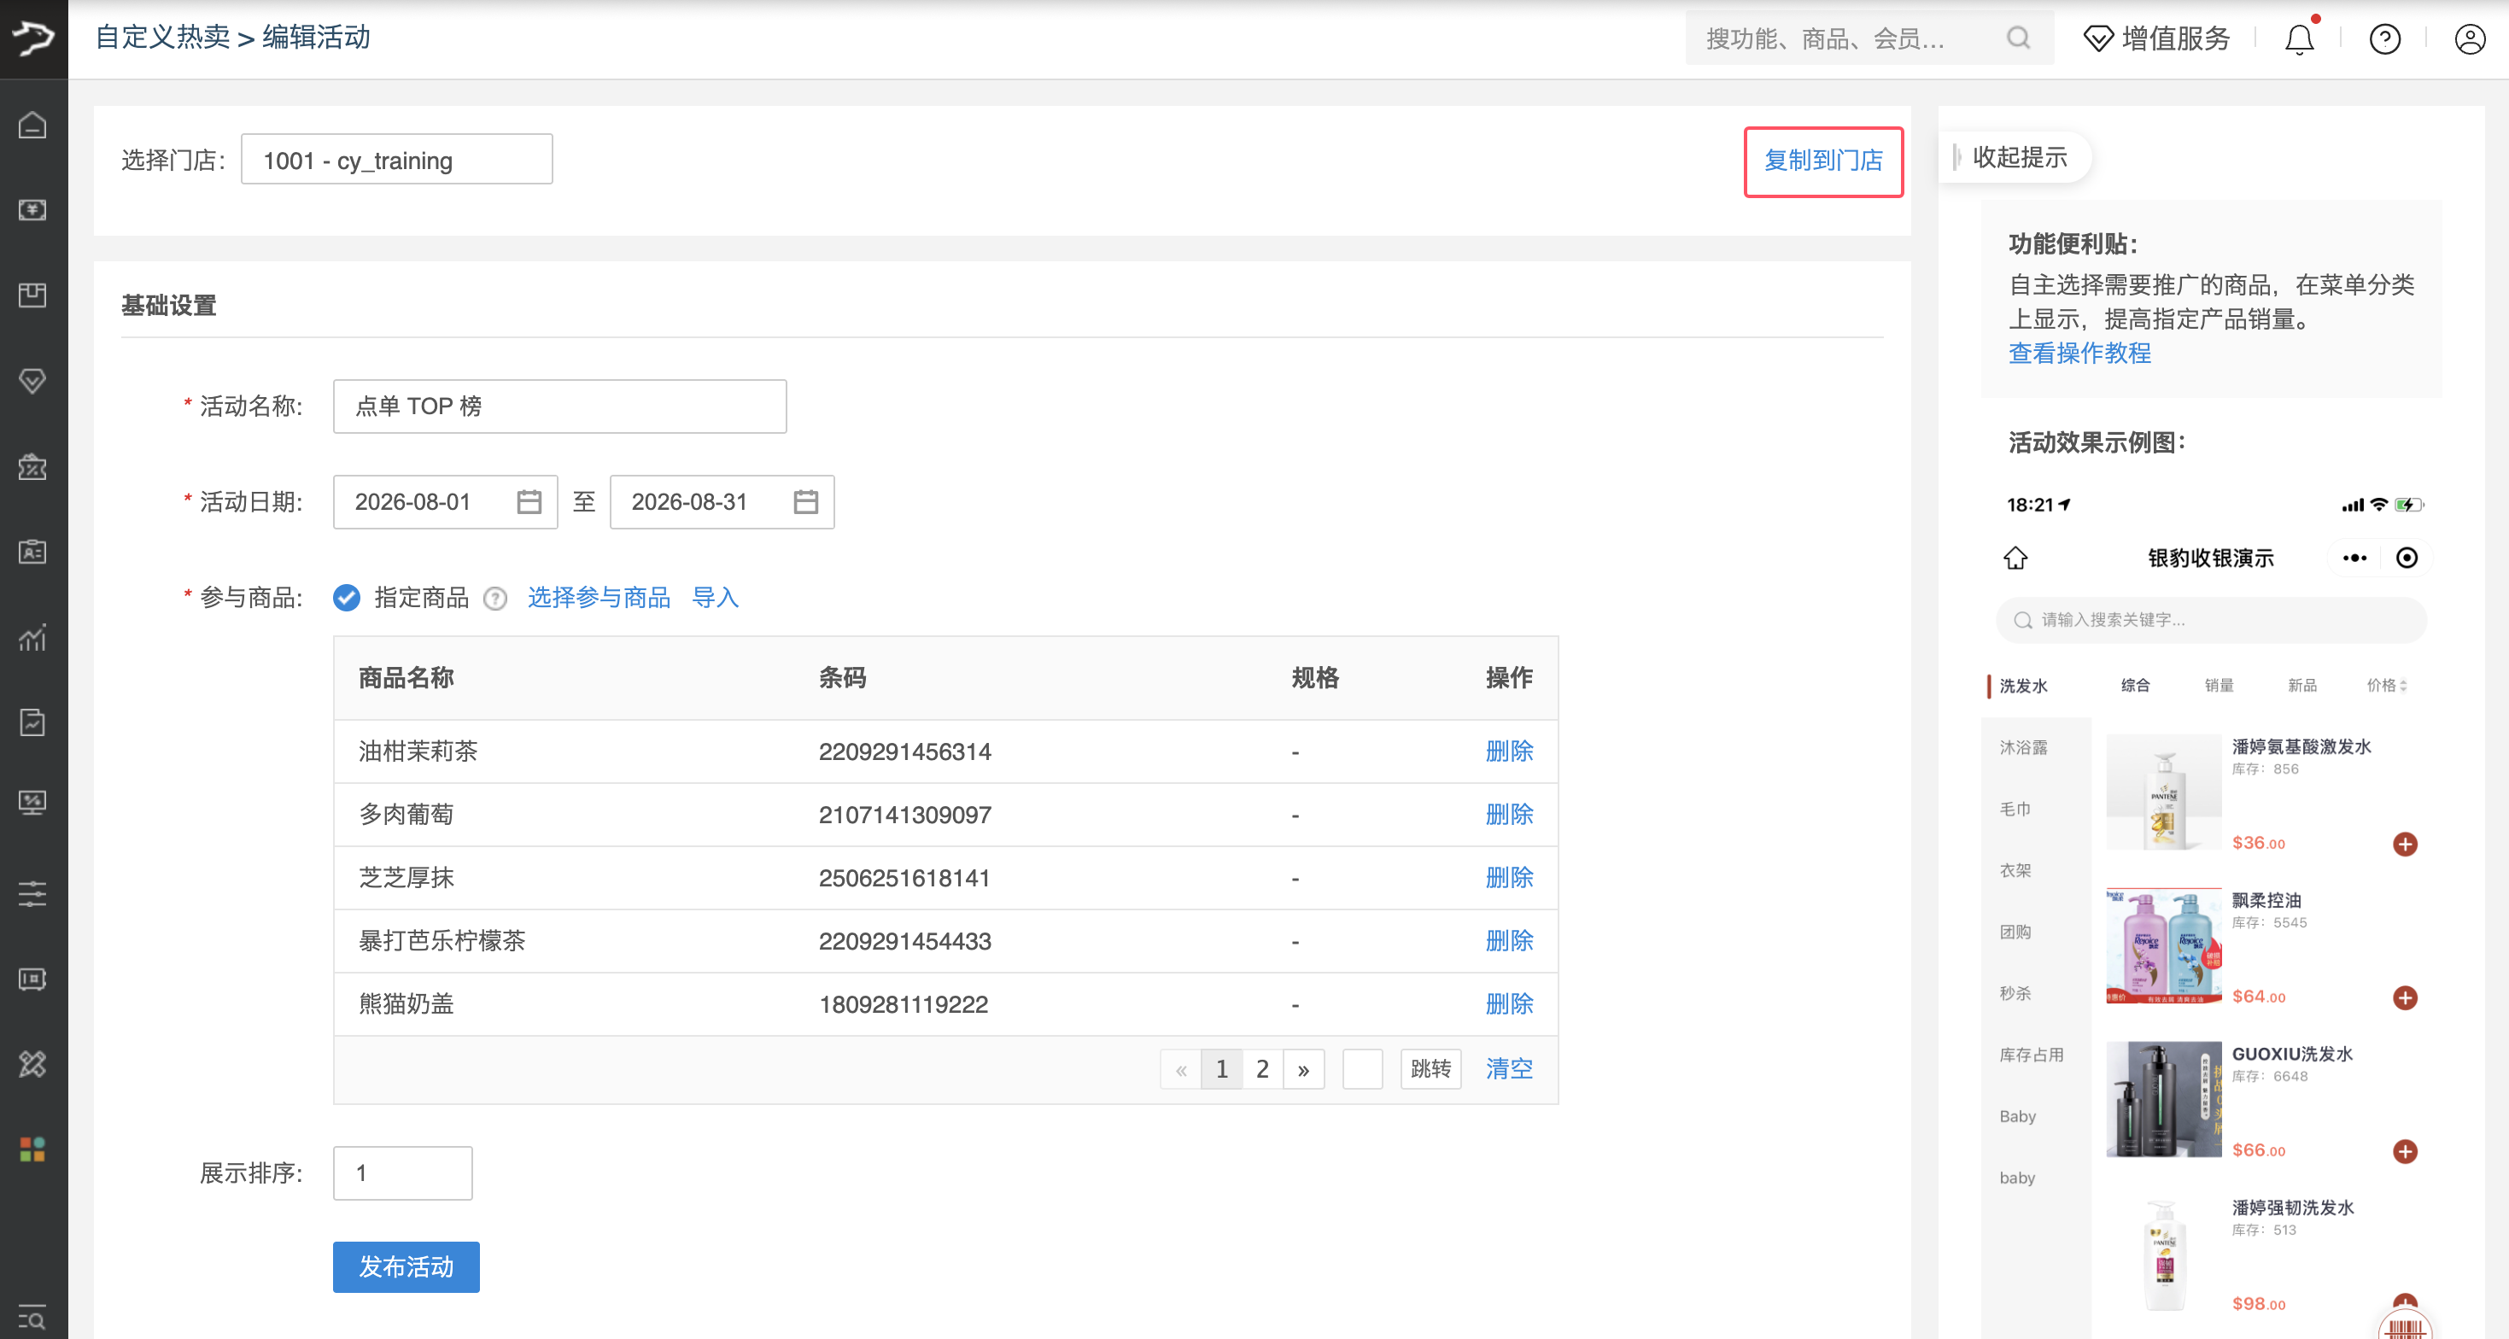2509x1339 pixels.
Task: Click 清空 to clear product list
Action: pos(1509,1069)
